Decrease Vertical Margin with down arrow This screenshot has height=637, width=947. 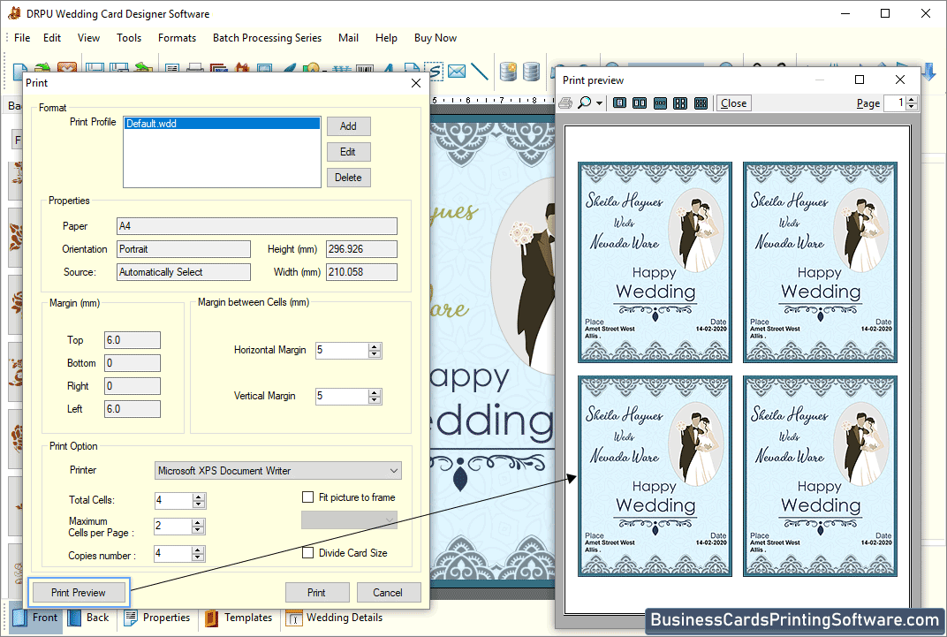click(375, 399)
